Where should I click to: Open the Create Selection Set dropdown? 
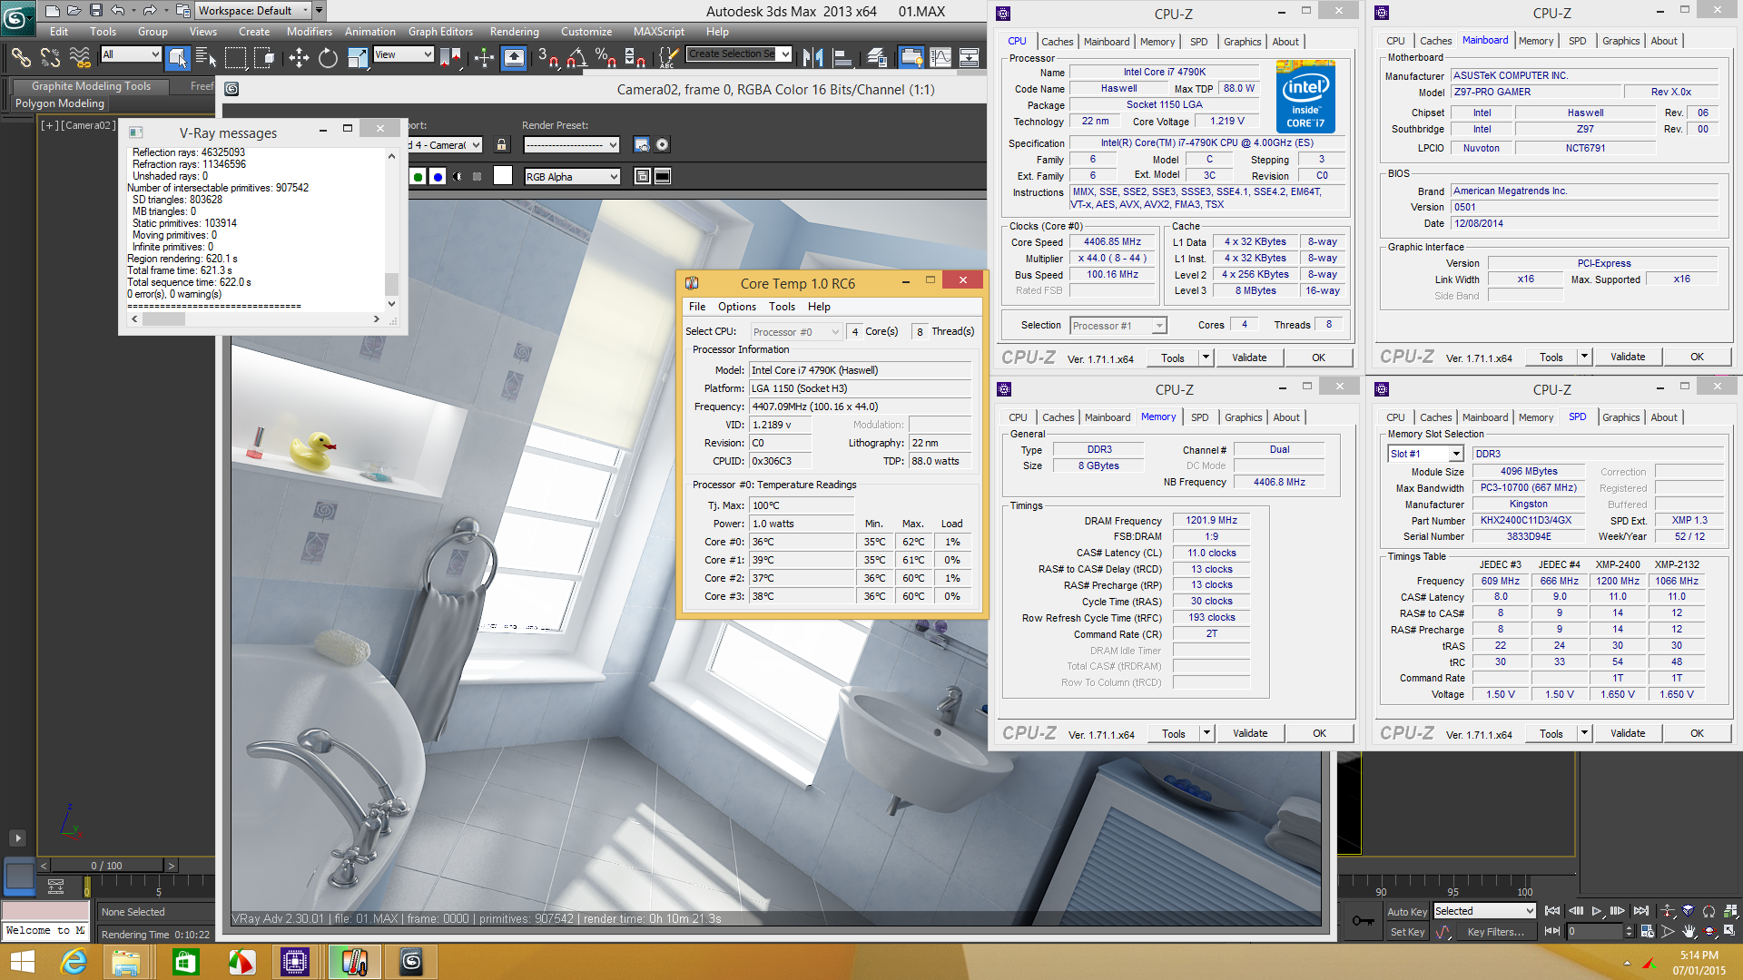[739, 54]
